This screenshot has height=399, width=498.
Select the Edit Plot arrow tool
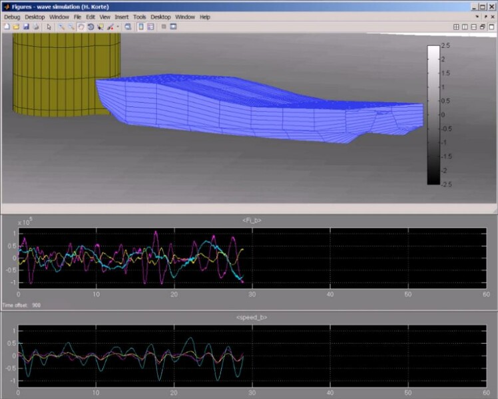point(49,27)
